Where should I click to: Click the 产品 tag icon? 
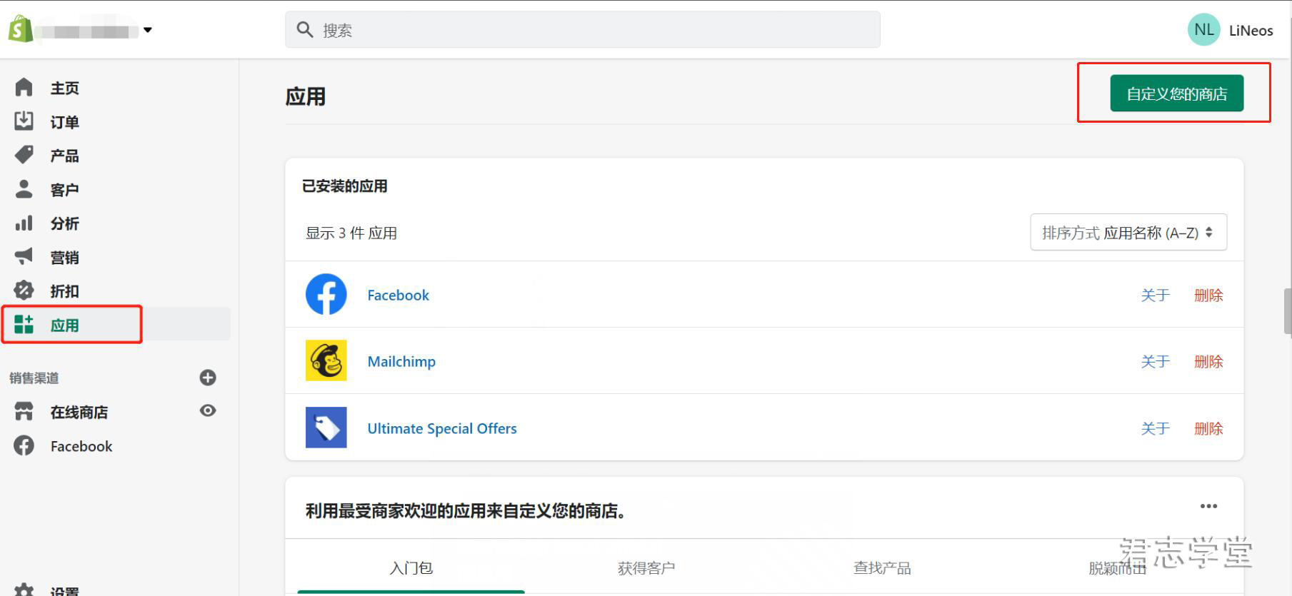click(x=24, y=155)
